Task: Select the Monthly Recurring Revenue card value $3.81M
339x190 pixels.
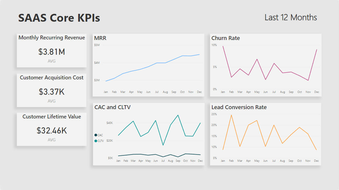Action: pyautogui.click(x=52, y=52)
